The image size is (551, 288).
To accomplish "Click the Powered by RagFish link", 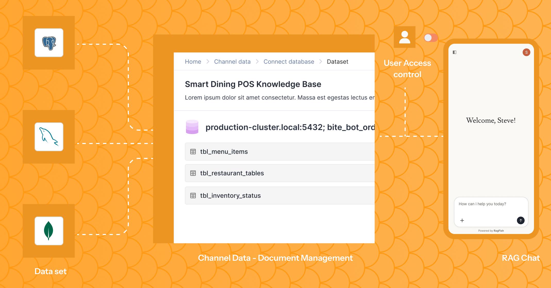I will tap(491, 231).
